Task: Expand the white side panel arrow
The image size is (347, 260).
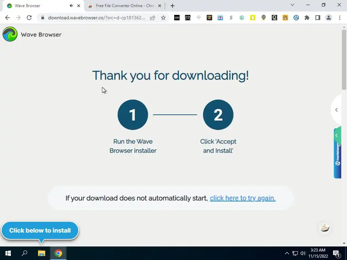Action: point(336,110)
